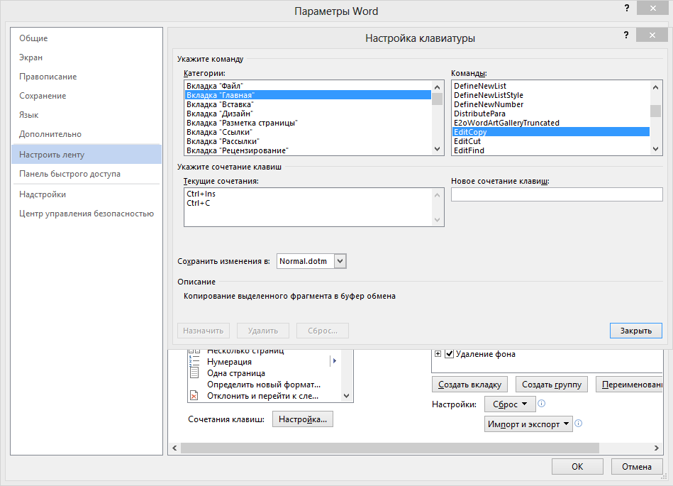Click the Сброс... button in keyboard dialog
This screenshot has height=486, width=673.
[x=323, y=331]
